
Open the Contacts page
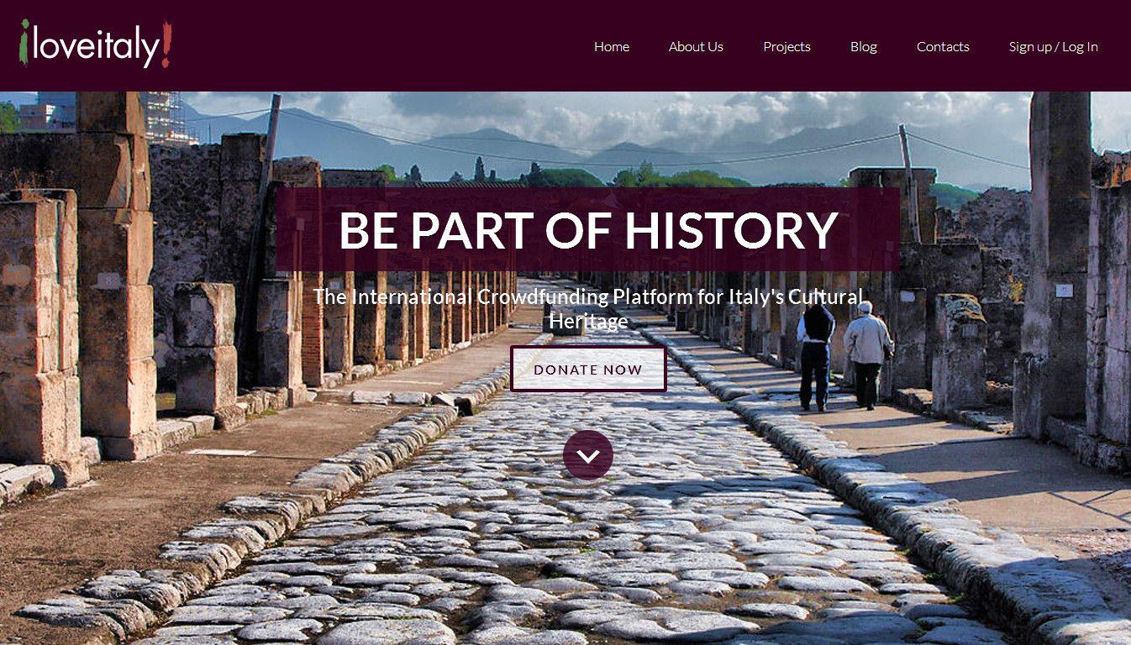(x=943, y=47)
